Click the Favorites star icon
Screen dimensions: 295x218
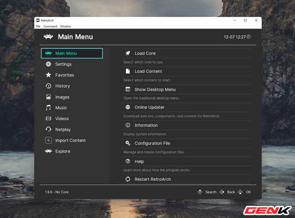tap(48, 75)
